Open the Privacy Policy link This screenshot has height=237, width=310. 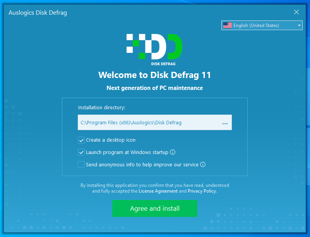[x=202, y=191]
